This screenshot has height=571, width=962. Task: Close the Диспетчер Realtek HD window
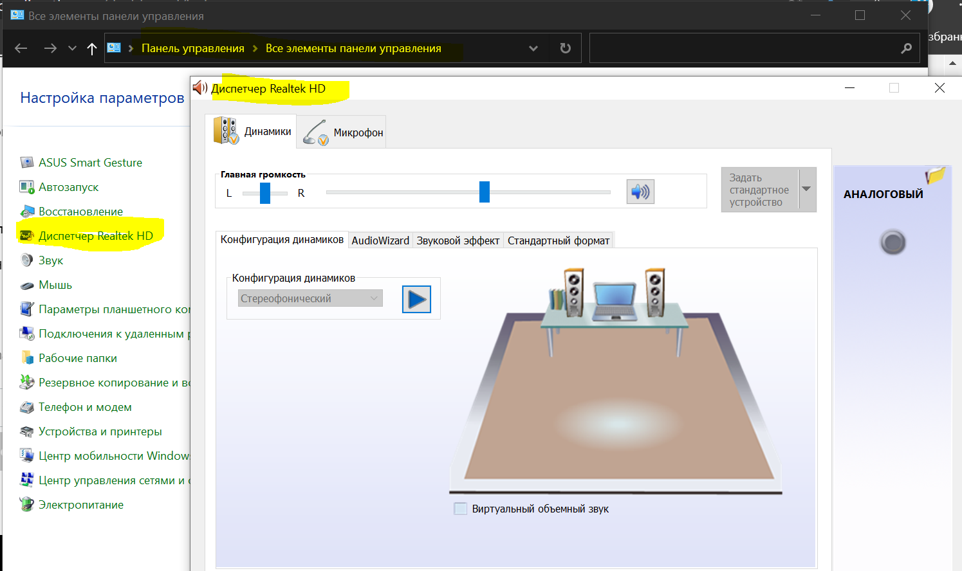[x=939, y=88]
